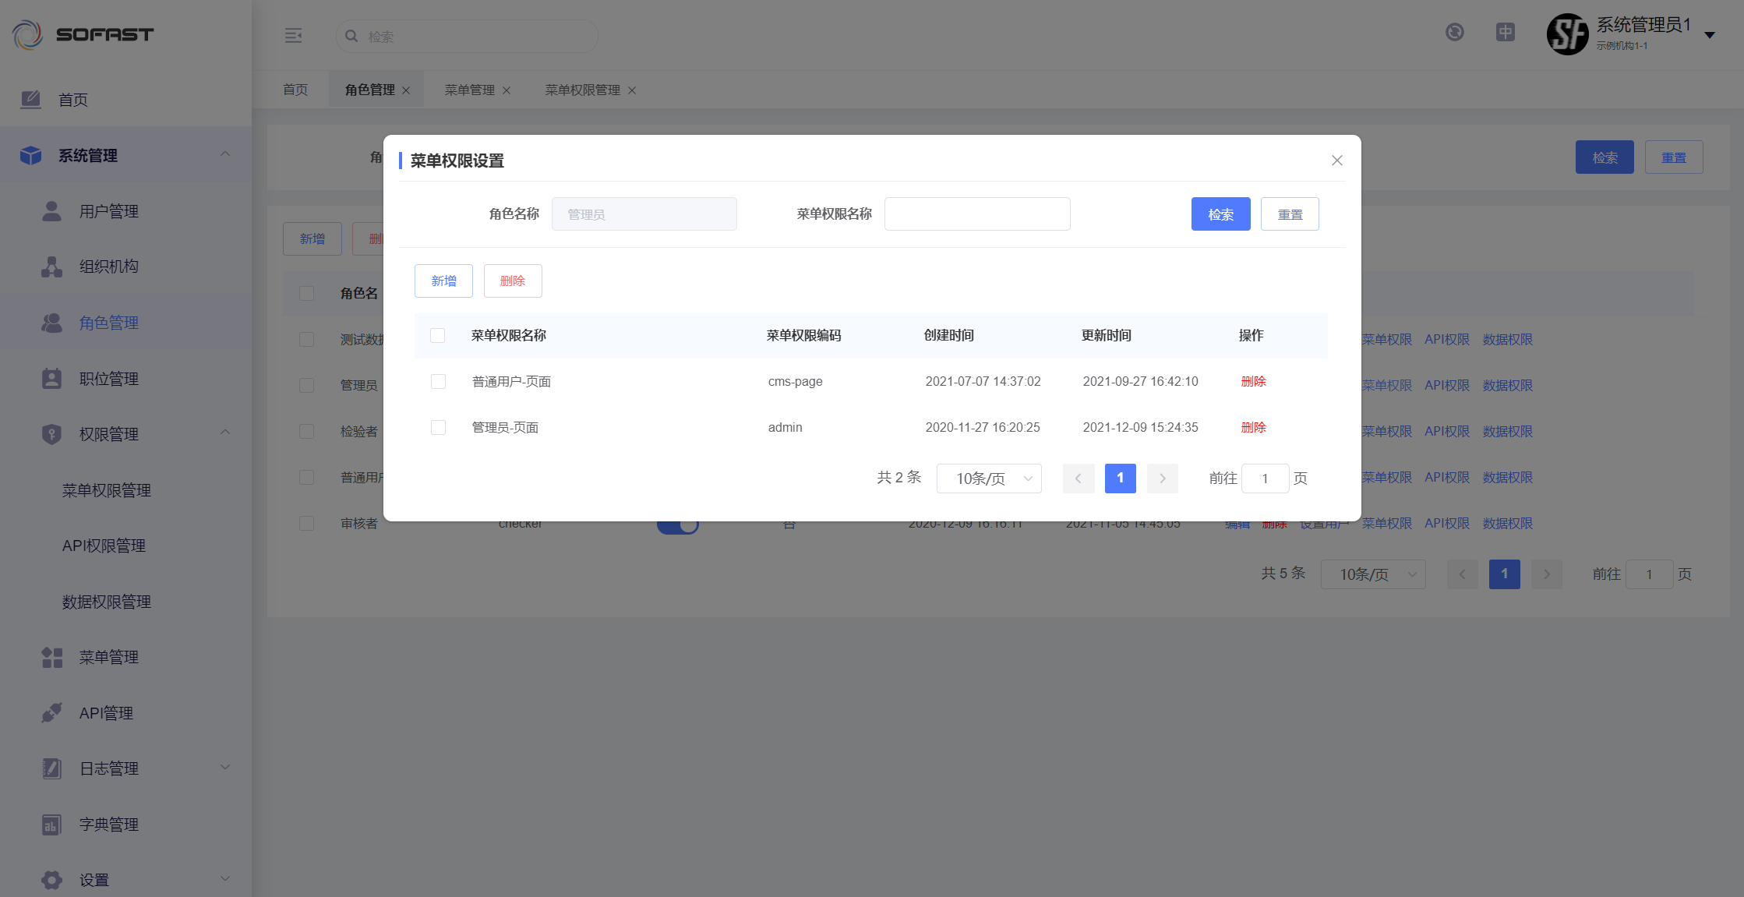
Task: Check the 普通用户-页面 row checkbox
Action: [x=438, y=381]
